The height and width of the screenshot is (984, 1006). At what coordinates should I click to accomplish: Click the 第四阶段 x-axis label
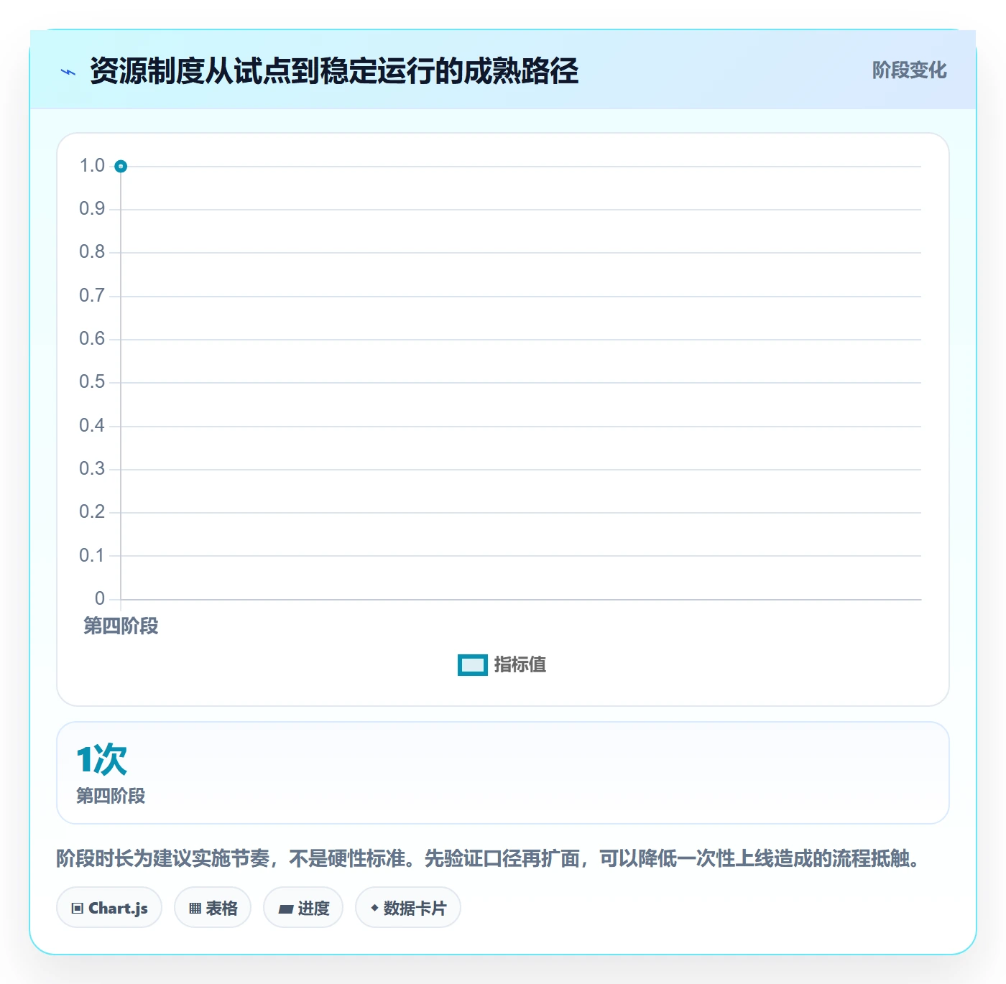click(121, 626)
